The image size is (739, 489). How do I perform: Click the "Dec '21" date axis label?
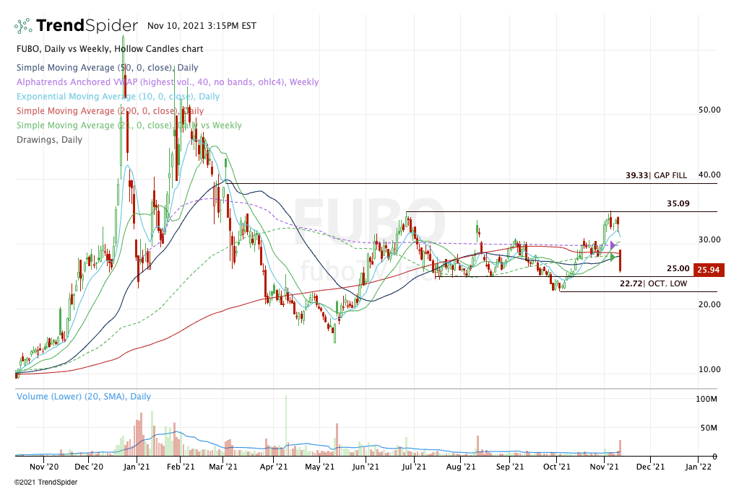click(650, 467)
